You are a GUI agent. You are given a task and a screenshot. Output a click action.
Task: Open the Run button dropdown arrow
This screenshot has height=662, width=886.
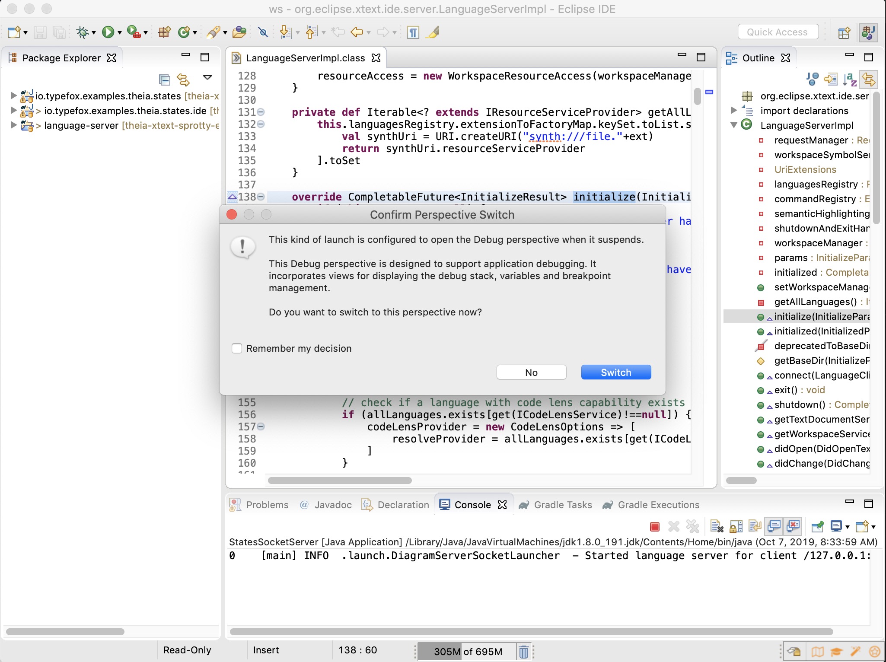119,33
